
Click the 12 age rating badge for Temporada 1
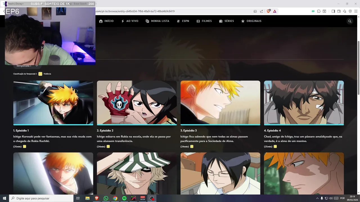pos(40,74)
